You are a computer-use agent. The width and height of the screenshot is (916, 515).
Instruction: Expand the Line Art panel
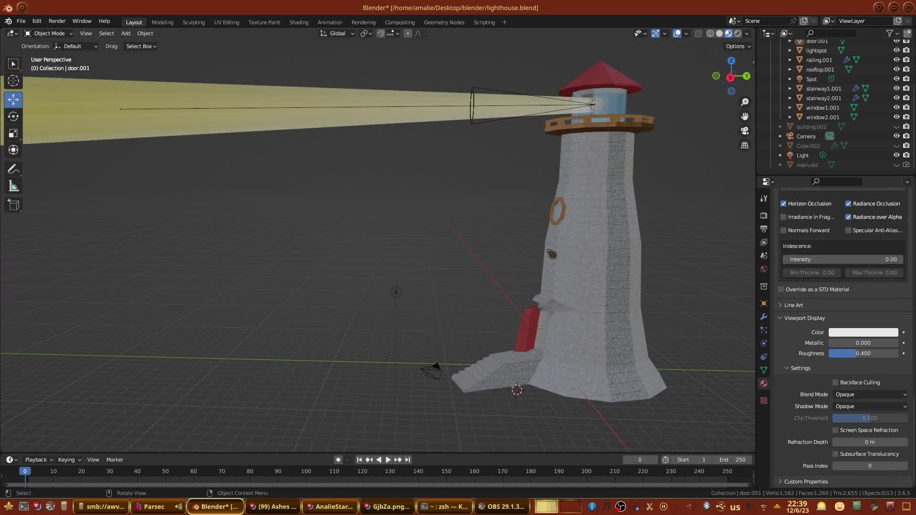pyautogui.click(x=793, y=305)
